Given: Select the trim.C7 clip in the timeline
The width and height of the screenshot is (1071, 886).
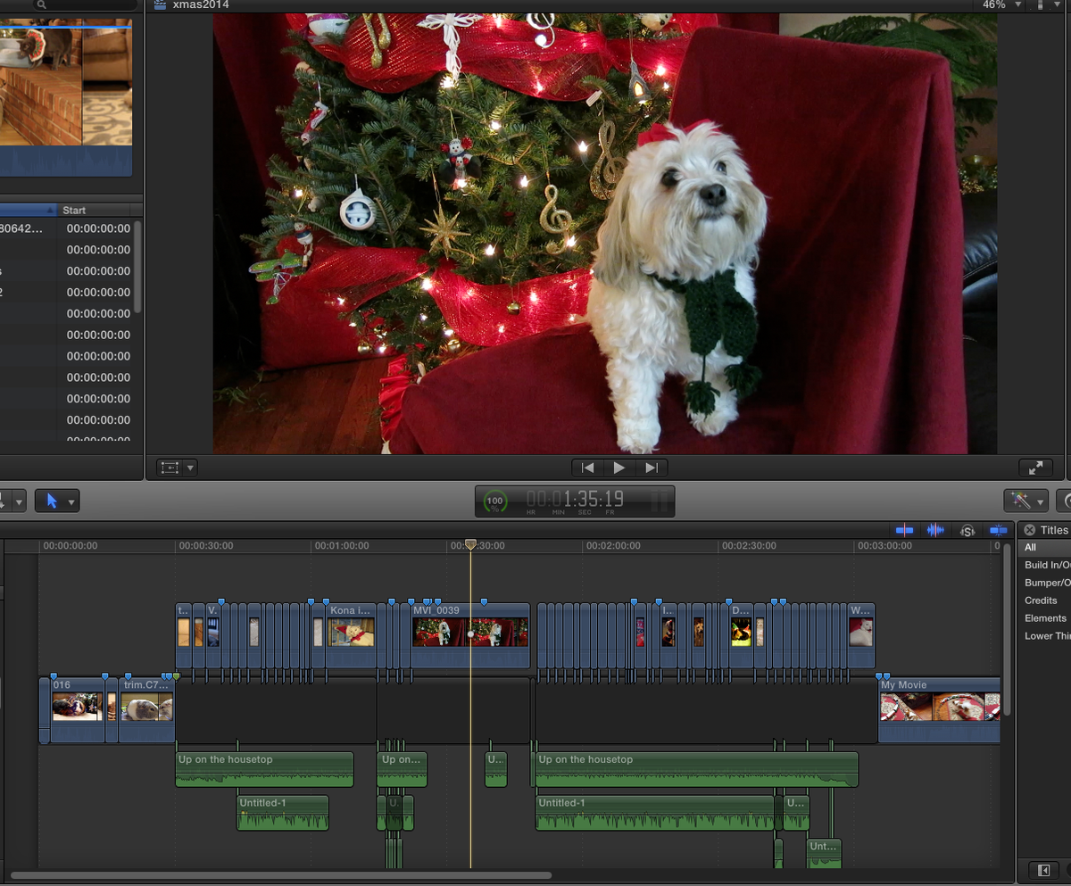Looking at the screenshot, I should (146, 709).
